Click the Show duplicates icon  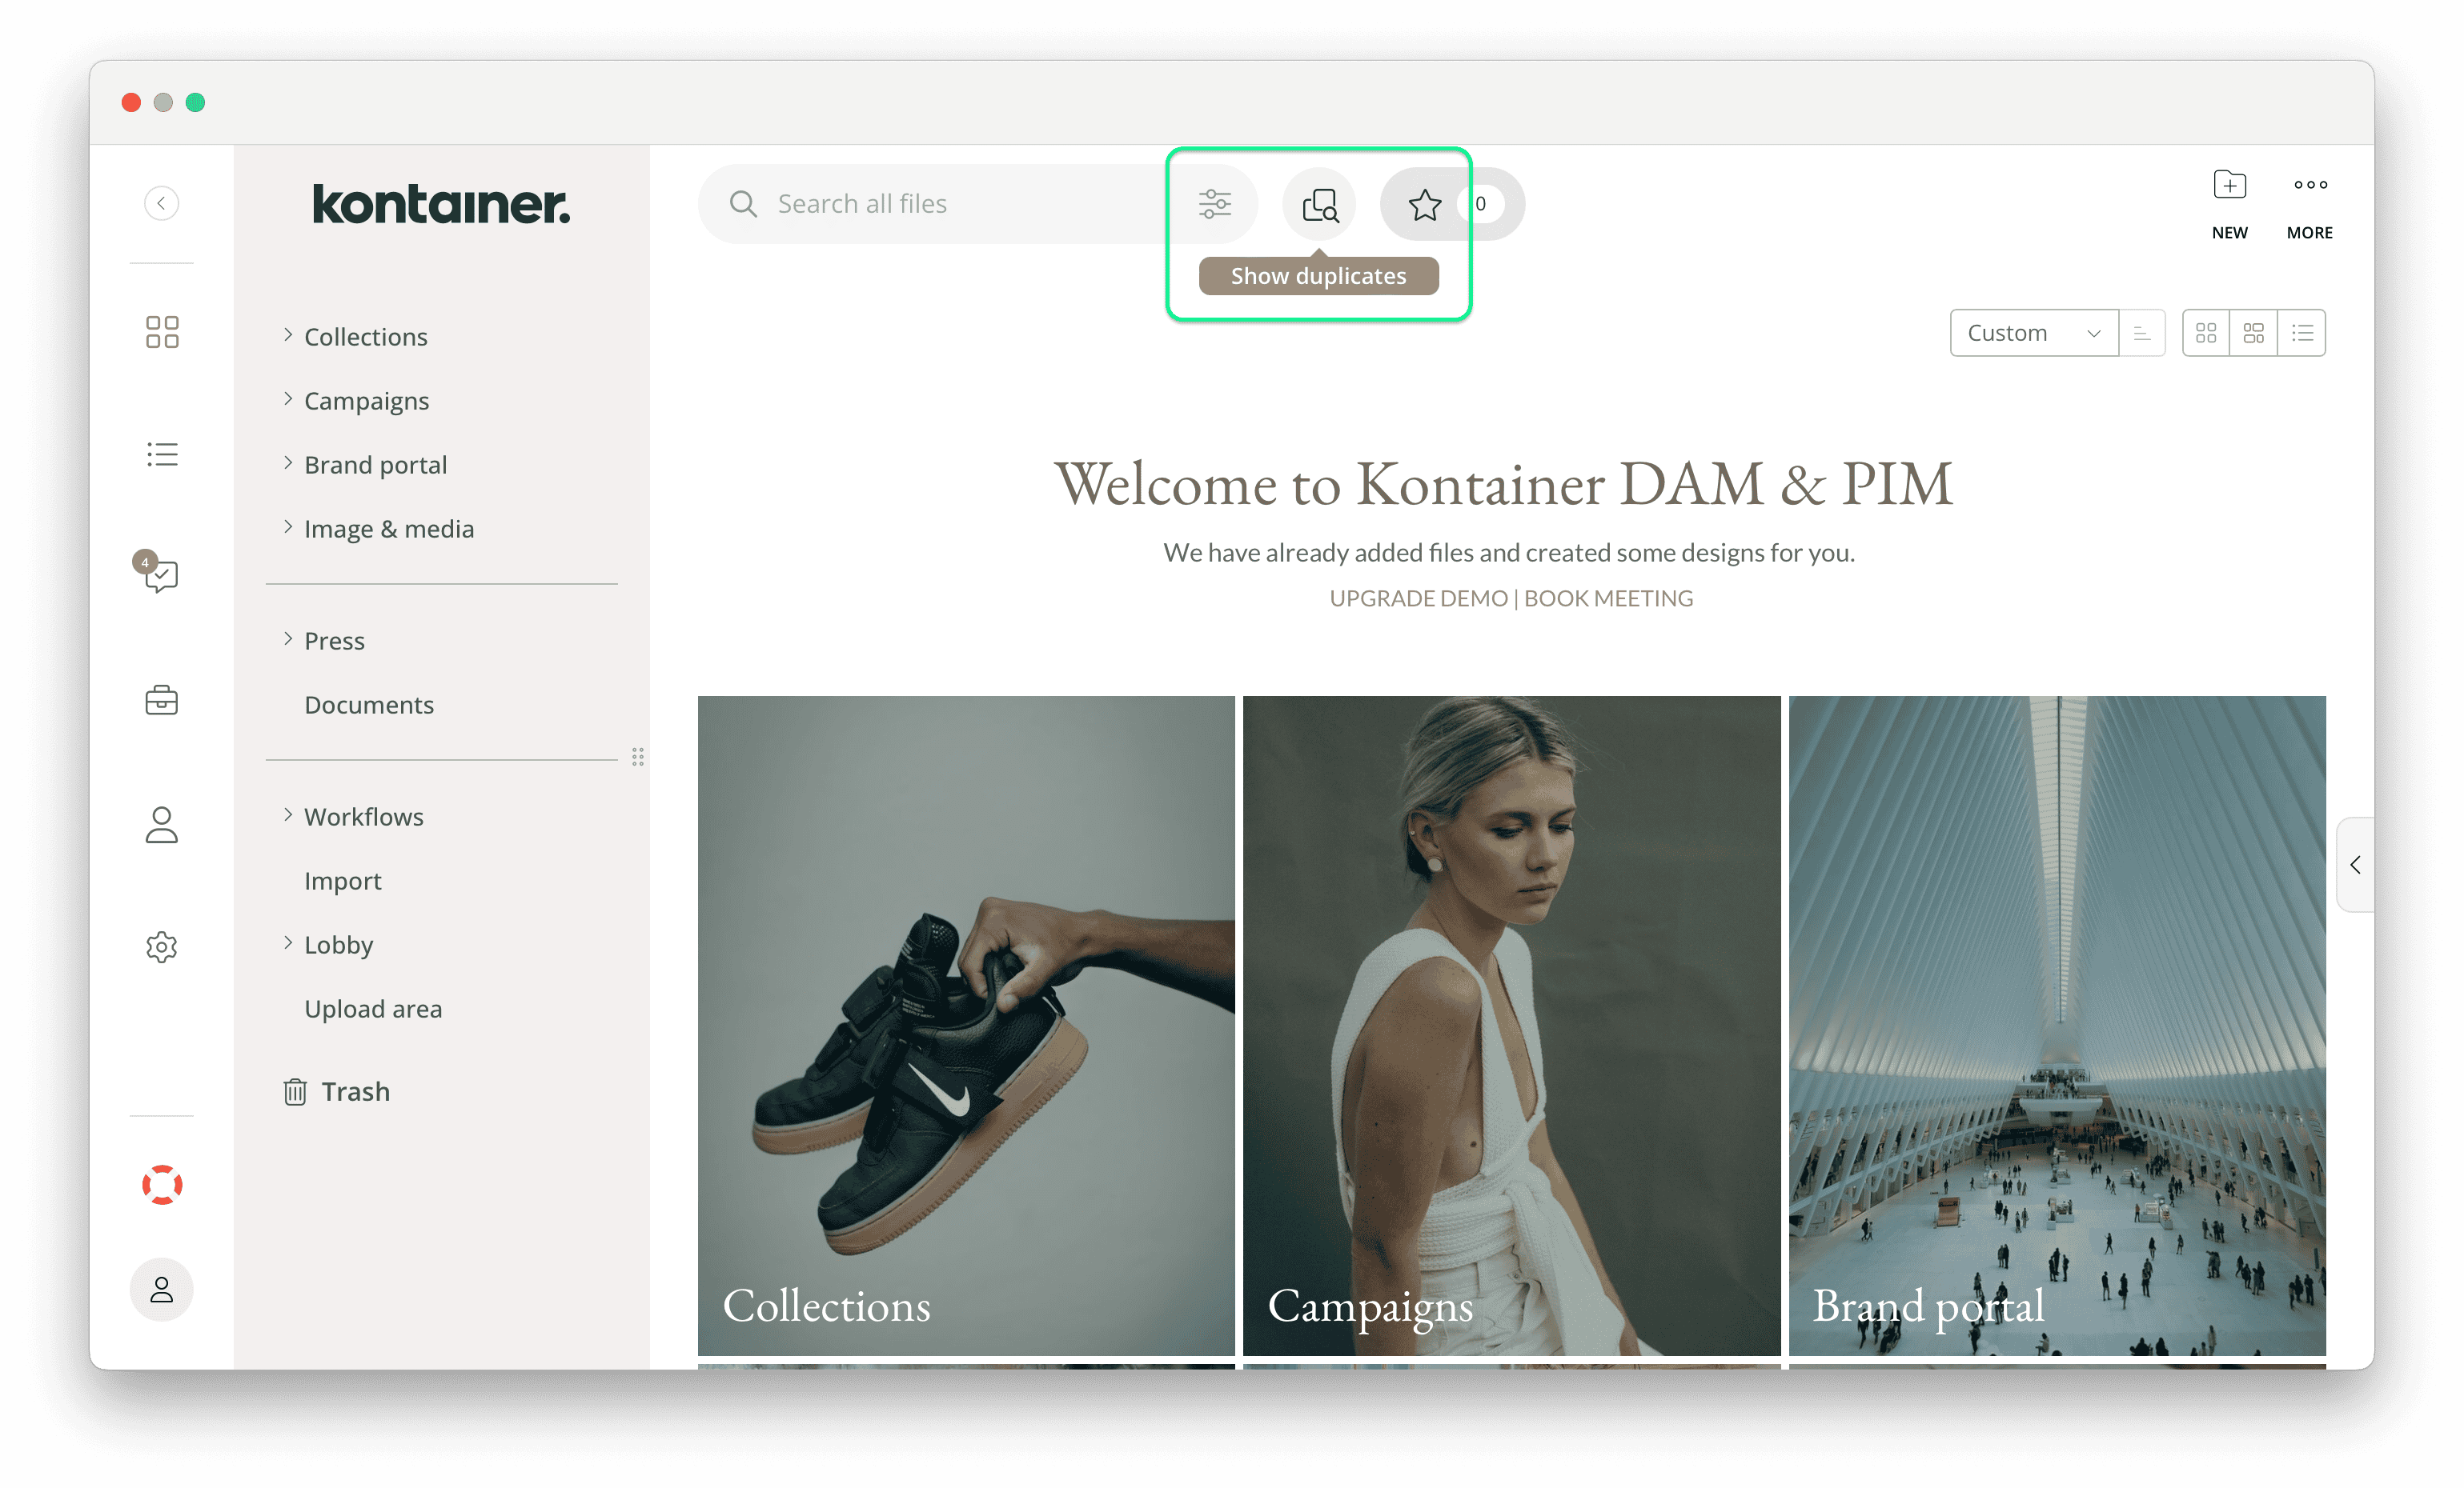[x=1320, y=201]
